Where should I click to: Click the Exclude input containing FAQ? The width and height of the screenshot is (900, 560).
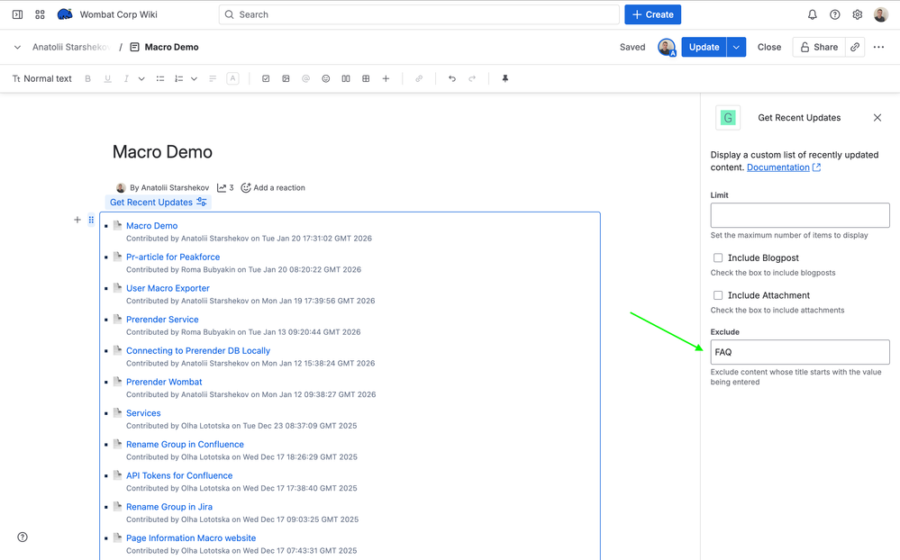coord(800,352)
